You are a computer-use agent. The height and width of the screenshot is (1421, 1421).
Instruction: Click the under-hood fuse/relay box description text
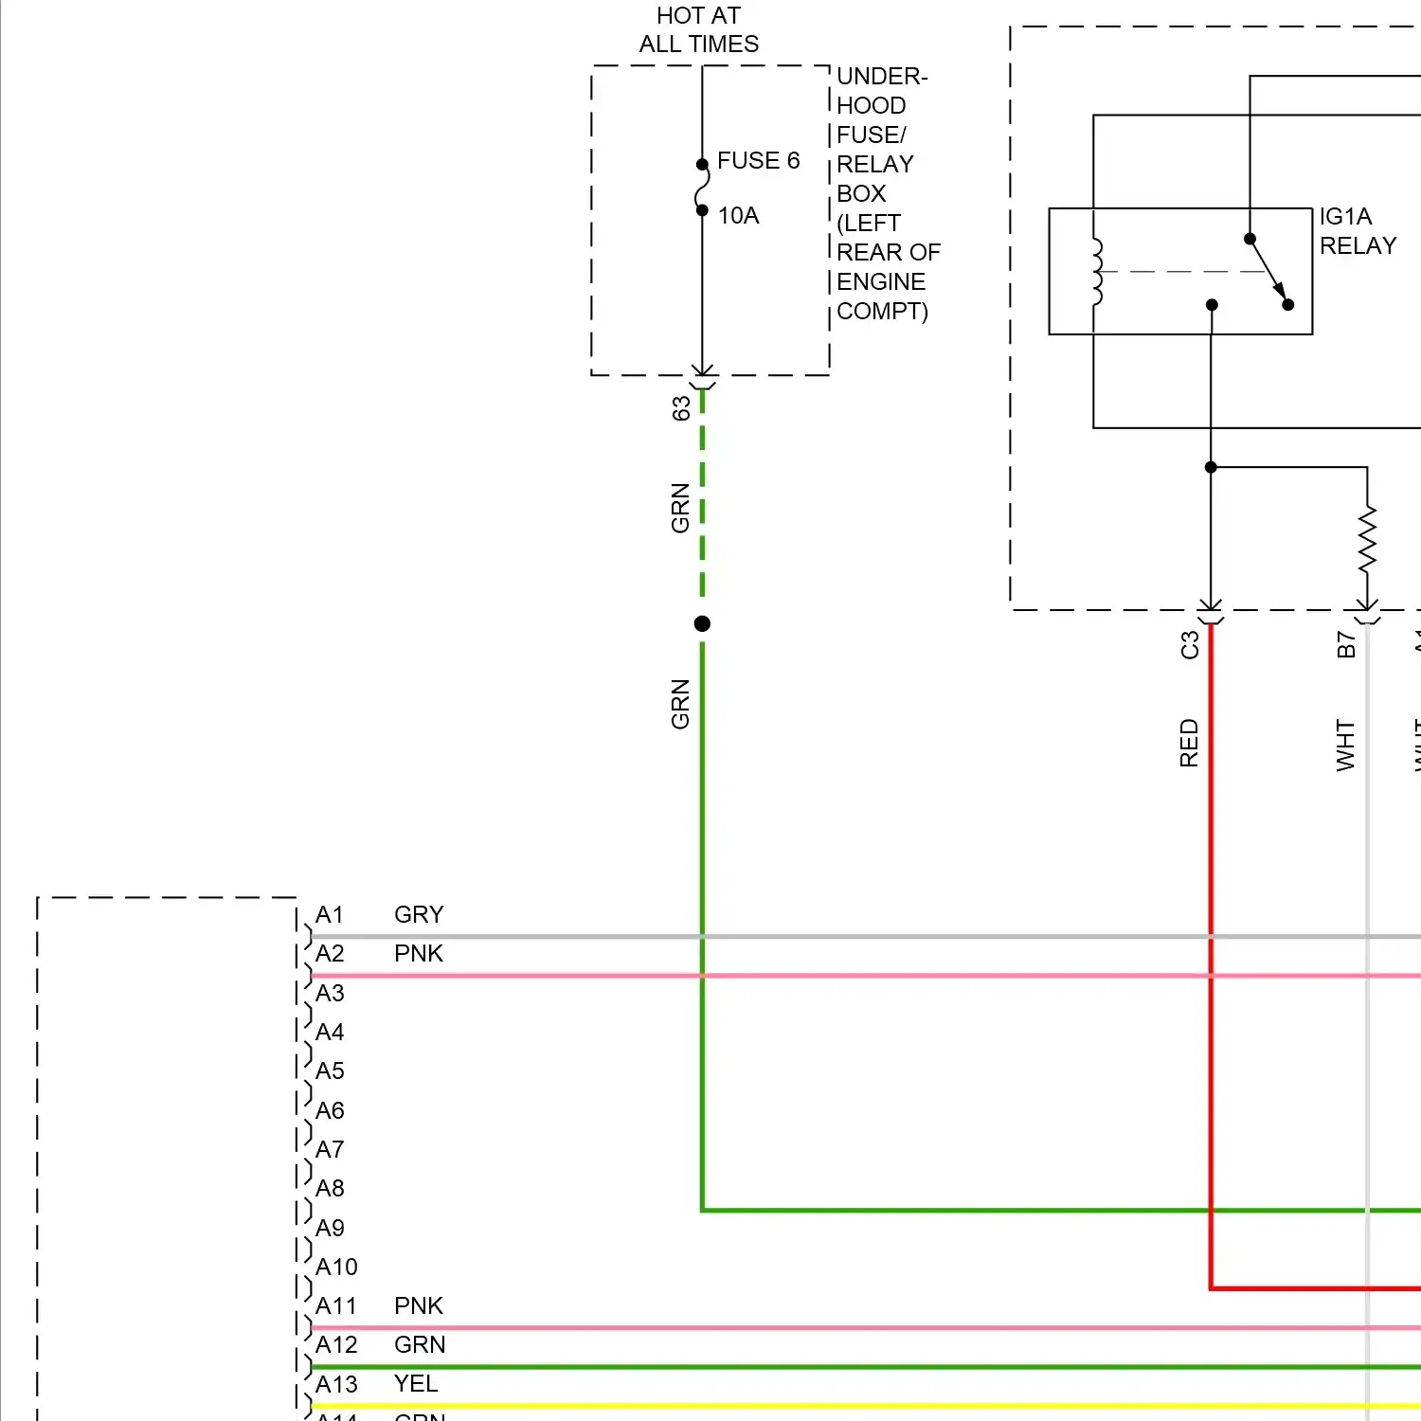(x=888, y=193)
